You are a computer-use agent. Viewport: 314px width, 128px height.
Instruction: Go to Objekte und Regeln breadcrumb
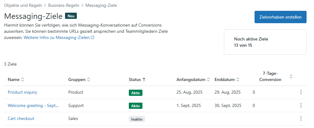point(23,5)
